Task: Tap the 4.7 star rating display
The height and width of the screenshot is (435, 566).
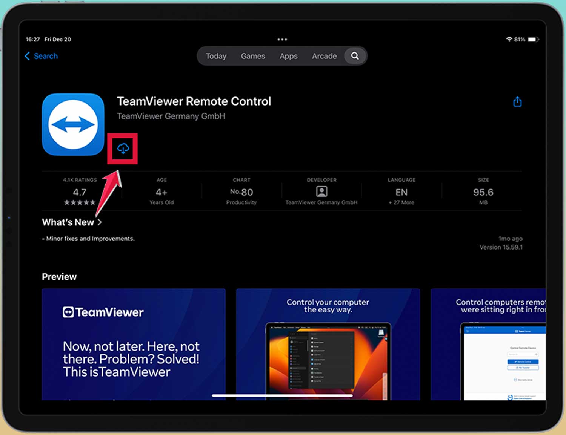Action: tap(80, 192)
